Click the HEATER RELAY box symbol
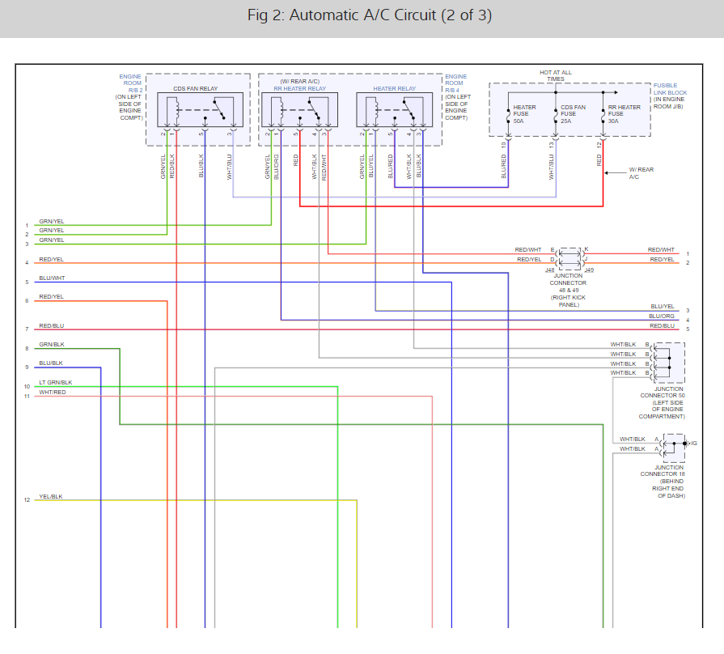The width and height of the screenshot is (724, 654). [x=394, y=110]
